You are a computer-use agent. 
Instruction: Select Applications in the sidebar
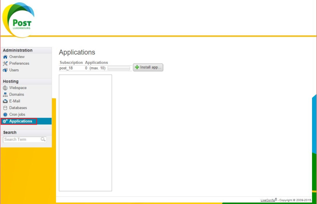(x=26, y=121)
